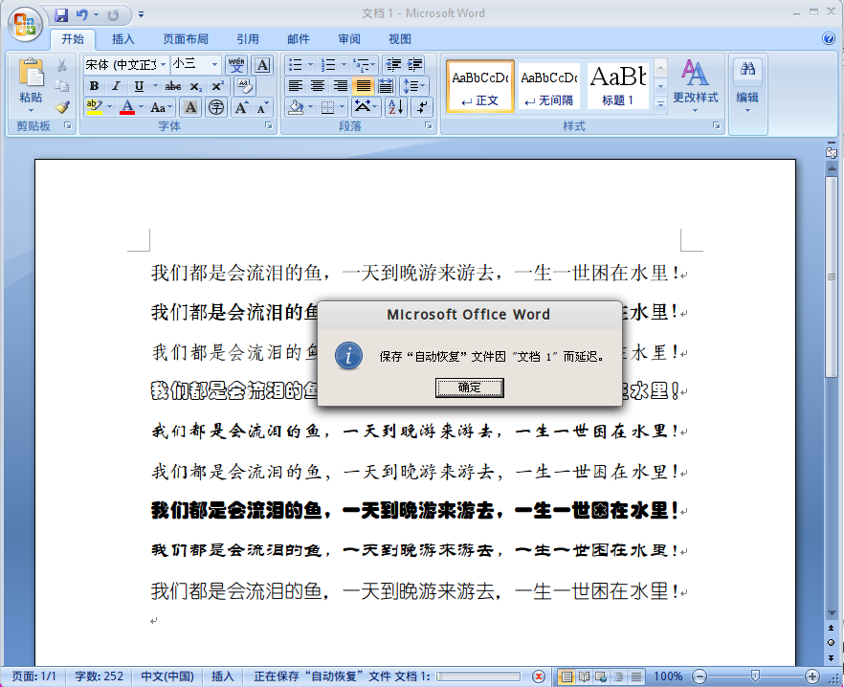The height and width of the screenshot is (687, 844).
Task: Apply italic formatting
Action: (x=115, y=87)
